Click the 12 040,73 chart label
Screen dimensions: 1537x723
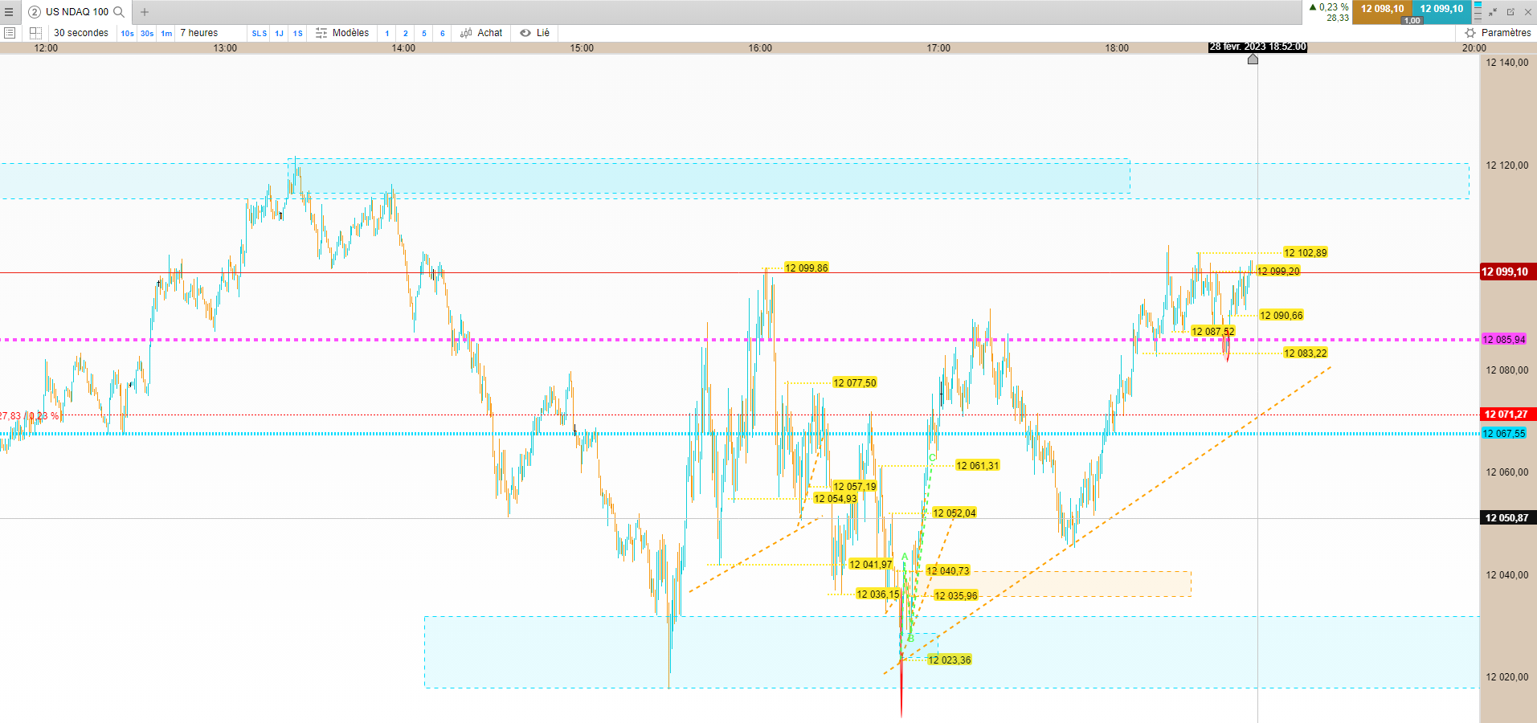(x=948, y=571)
